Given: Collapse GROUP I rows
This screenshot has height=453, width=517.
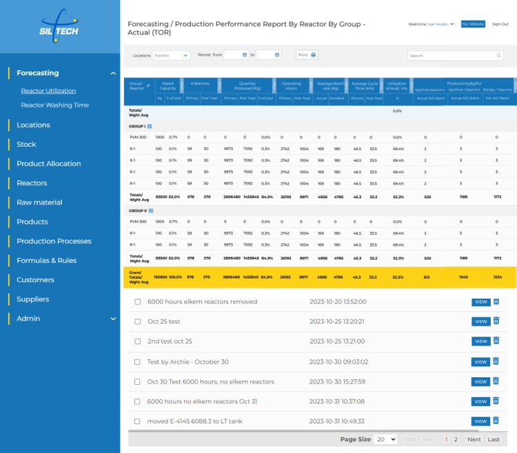Looking at the screenshot, I should (150, 127).
